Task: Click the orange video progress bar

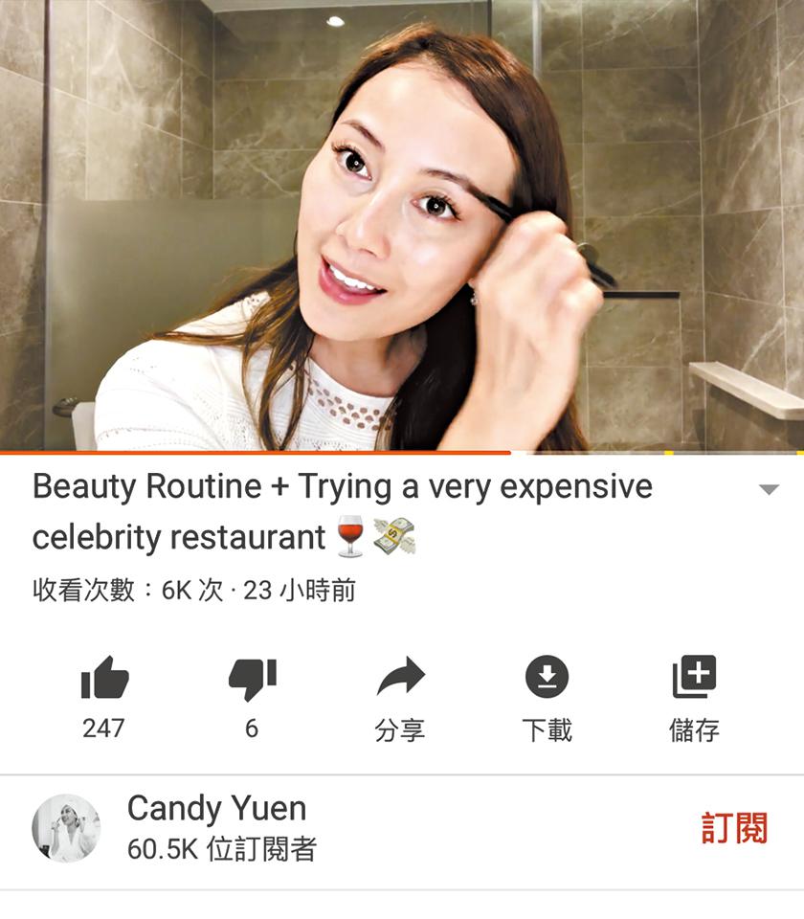Action: [256, 453]
